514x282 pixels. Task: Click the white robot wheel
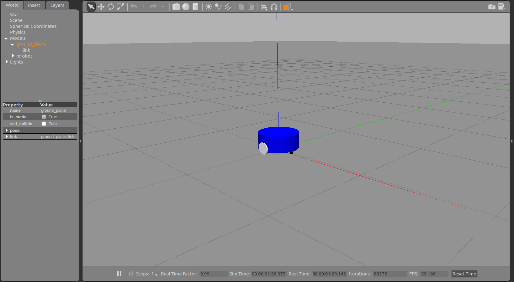point(263,148)
